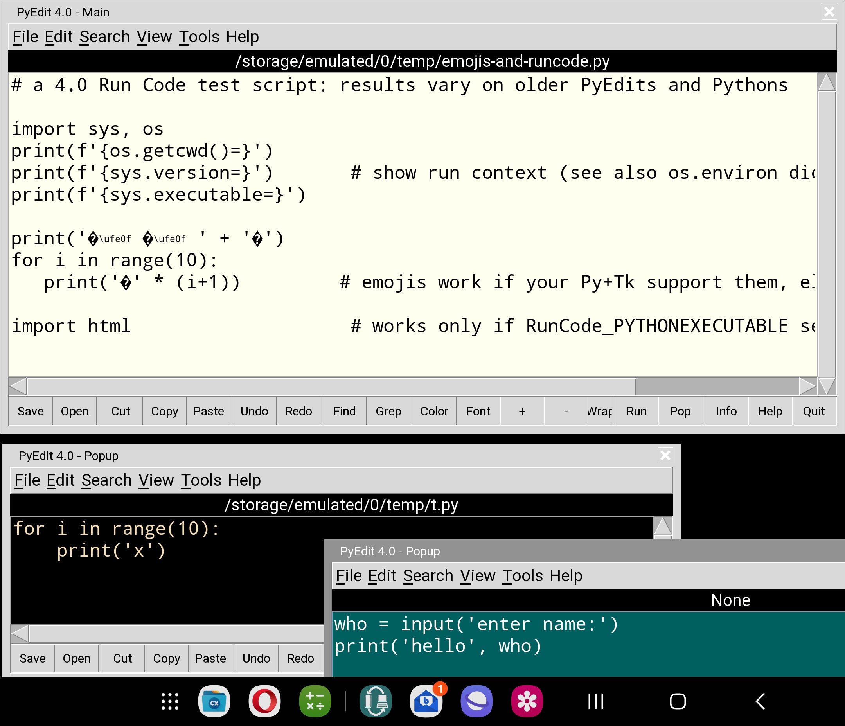Click Save in the Main window toolbar
Screen dimensions: 845x726
(x=31, y=411)
